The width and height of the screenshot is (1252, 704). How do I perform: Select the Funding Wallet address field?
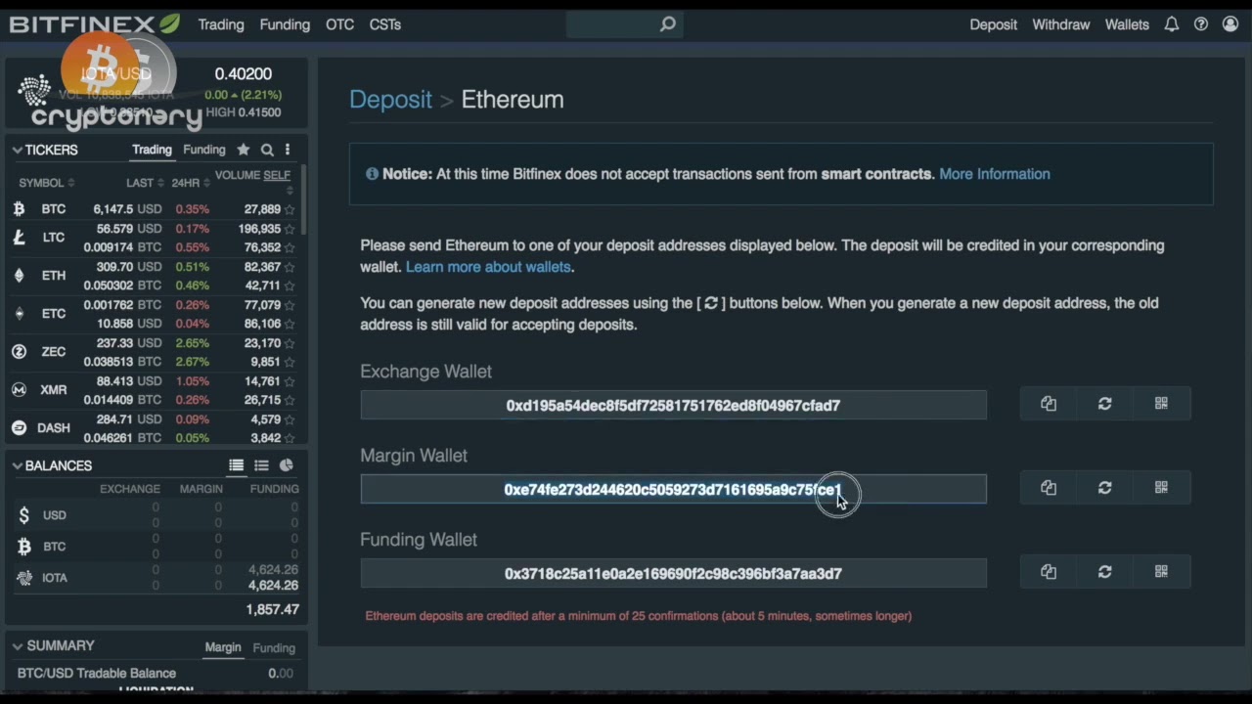(x=673, y=573)
